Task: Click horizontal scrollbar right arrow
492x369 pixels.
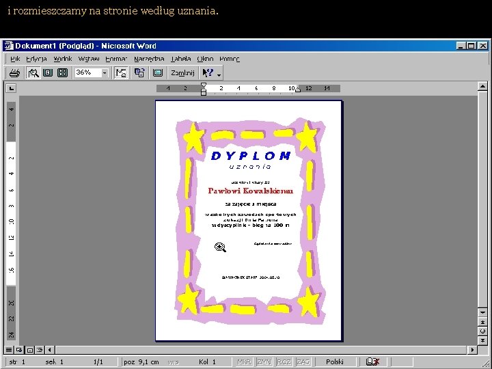Action: pyautogui.click(x=472, y=350)
